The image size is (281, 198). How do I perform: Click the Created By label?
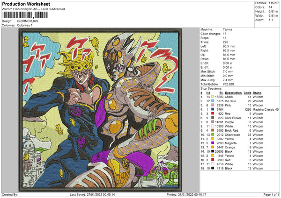pyautogui.click(x=10, y=194)
